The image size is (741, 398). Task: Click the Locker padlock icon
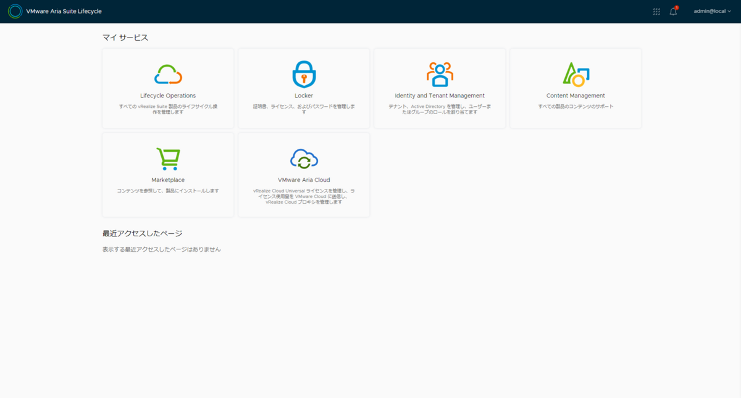click(x=304, y=74)
